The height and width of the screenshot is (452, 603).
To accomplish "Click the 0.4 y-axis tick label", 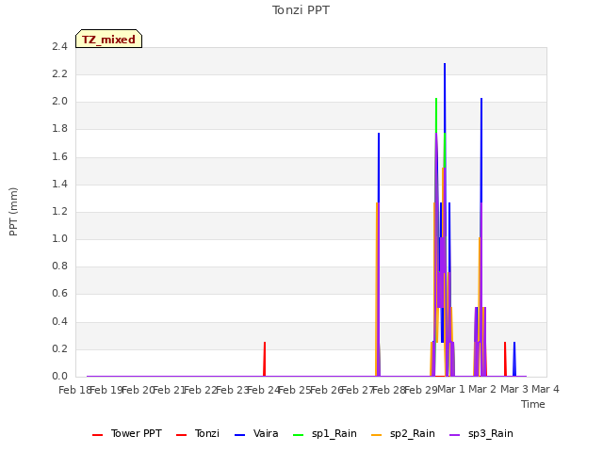I will (59, 321).
